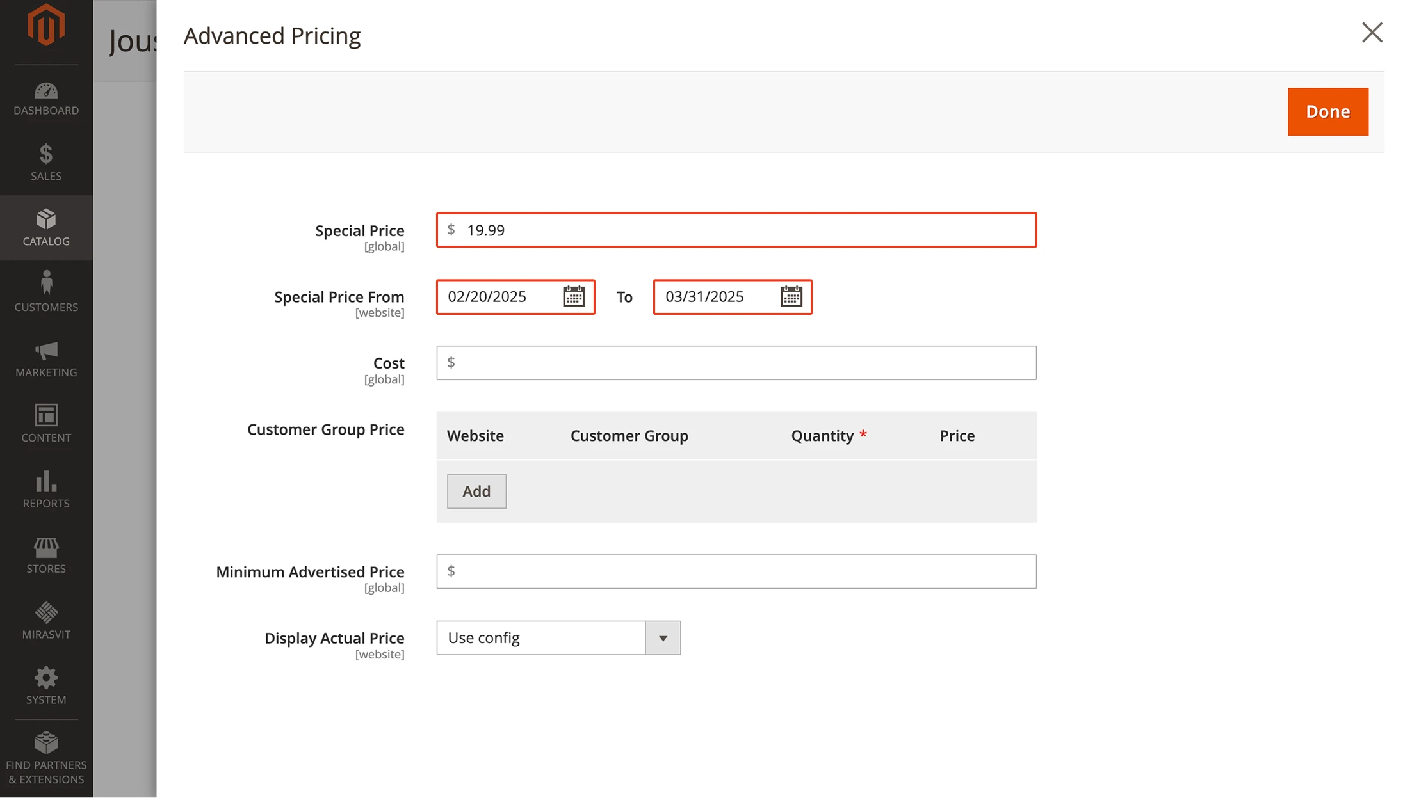Close the Advanced Pricing panel
This screenshot has width=1412, height=798.
[x=1372, y=33]
